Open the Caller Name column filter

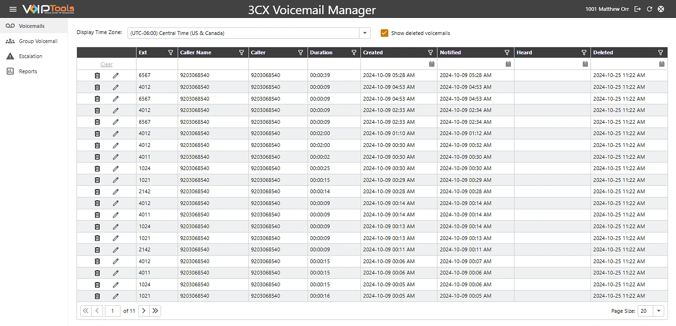pyautogui.click(x=241, y=52)
